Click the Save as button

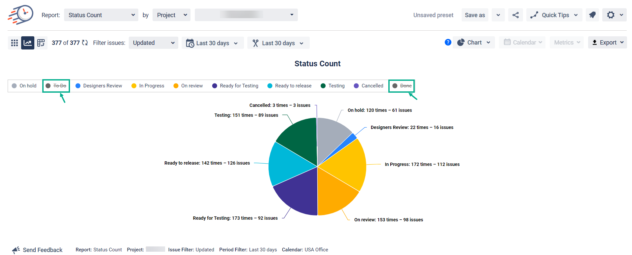point(474,15)
